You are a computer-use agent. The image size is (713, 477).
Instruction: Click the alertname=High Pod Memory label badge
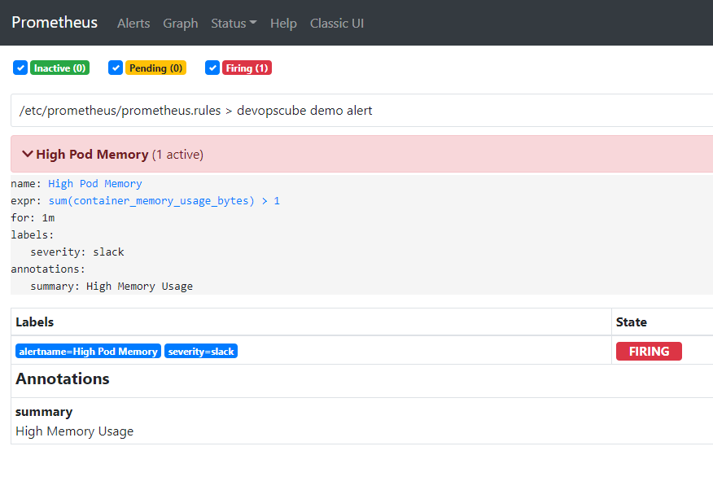[88, 351]
